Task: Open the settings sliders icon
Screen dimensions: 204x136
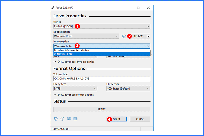Action: tap(69, 119)
